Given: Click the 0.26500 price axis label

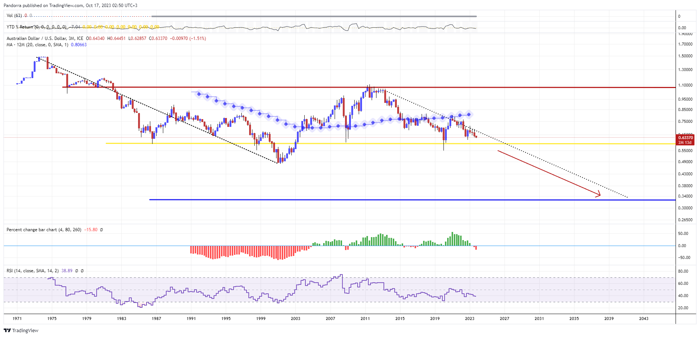Looking at the screenshot, I should (x=685, y=220).
